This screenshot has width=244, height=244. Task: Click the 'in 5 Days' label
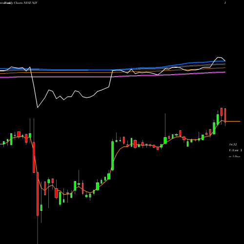point(234,156)
